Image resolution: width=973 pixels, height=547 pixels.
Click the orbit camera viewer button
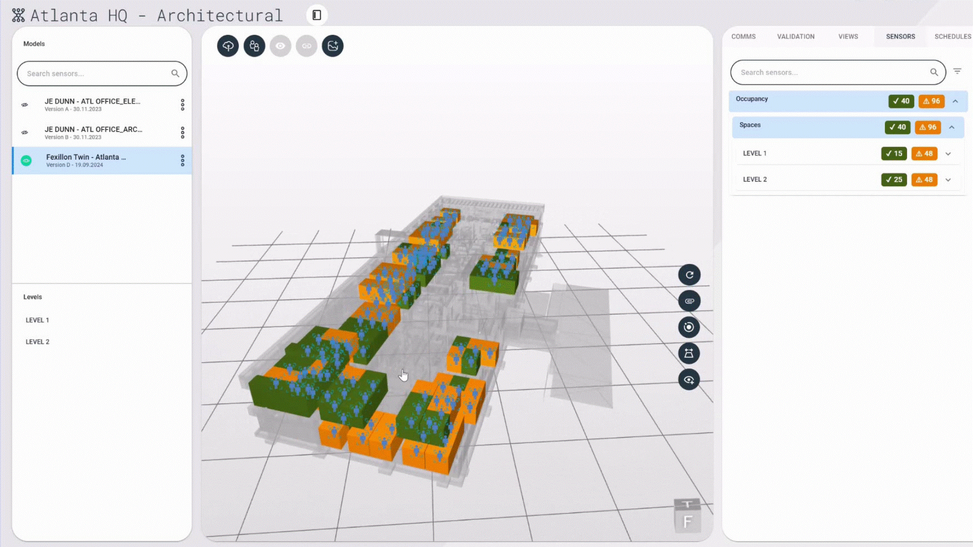click(689, 327)
